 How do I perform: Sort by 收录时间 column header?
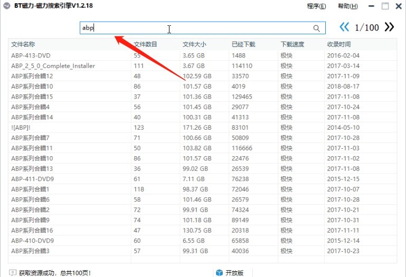[x=339, y=44]
